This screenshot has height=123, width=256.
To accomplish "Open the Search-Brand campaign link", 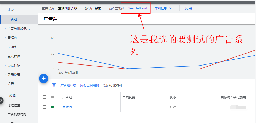I will (x=137, y=8).
